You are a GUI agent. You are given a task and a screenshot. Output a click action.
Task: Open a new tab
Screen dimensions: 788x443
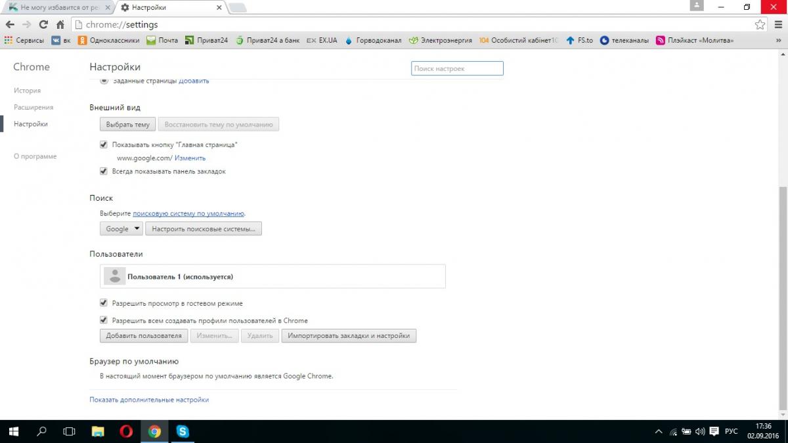pyautogui.click(x=237, y=7)
